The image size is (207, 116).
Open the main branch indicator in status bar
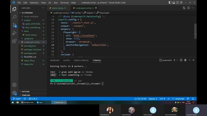tap(17, 99)
